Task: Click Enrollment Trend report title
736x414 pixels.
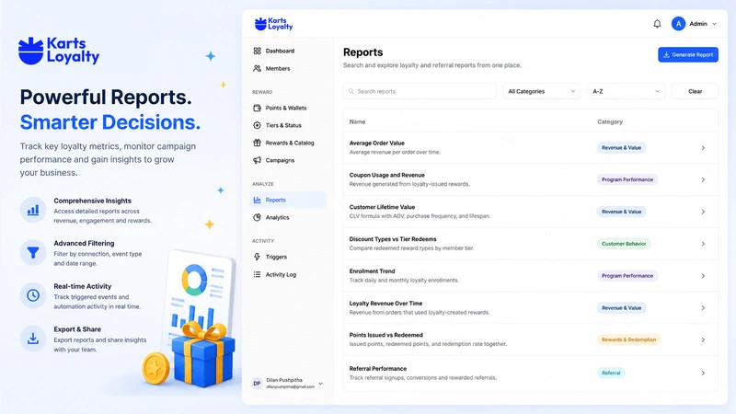Action: [x=372, y=271]
